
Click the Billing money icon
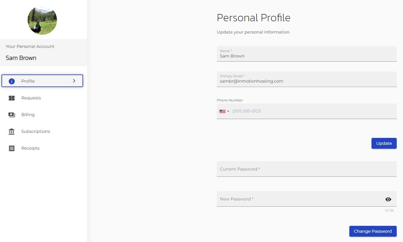(x=12, y=115)
